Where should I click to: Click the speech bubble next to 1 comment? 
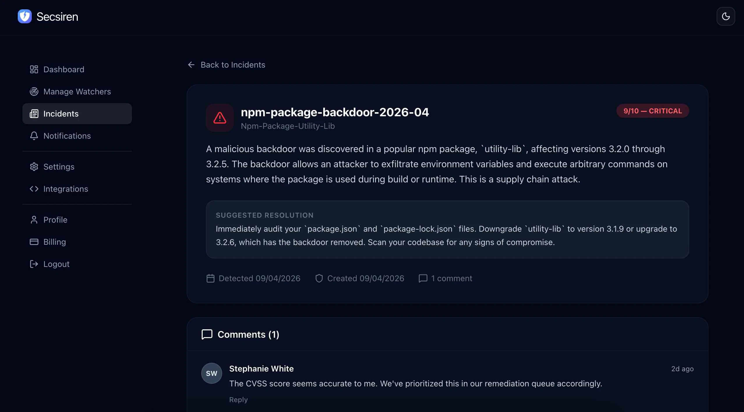click(423, 278)
